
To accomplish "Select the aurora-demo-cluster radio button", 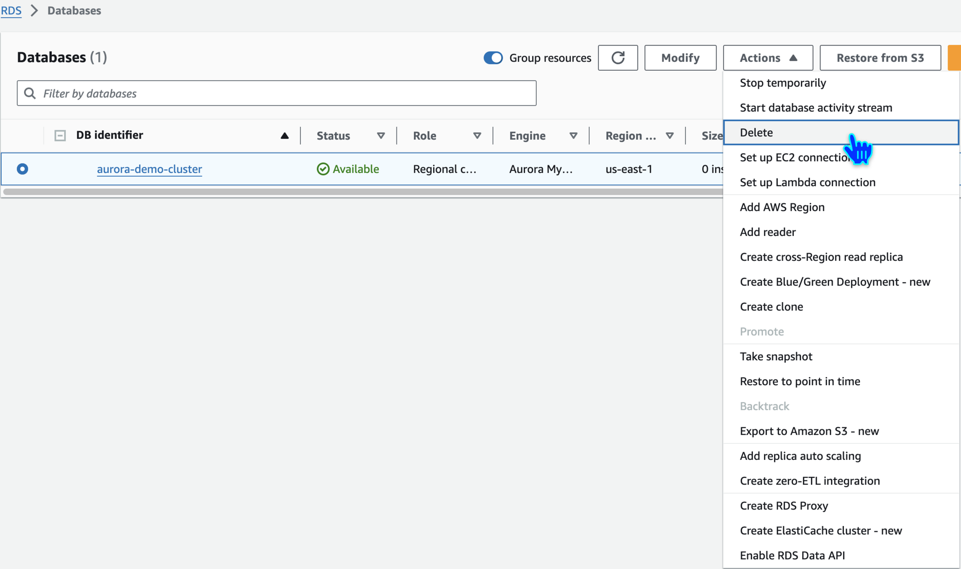I will tap(22, 169).
